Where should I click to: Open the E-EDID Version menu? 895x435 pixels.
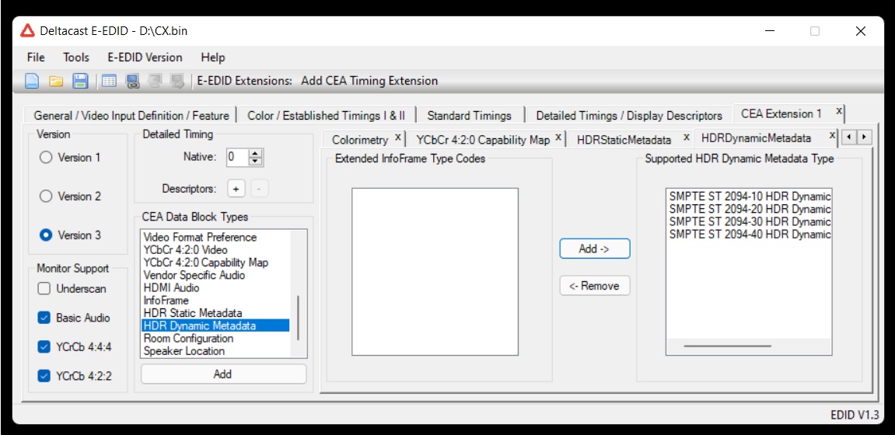click(145, 57)
